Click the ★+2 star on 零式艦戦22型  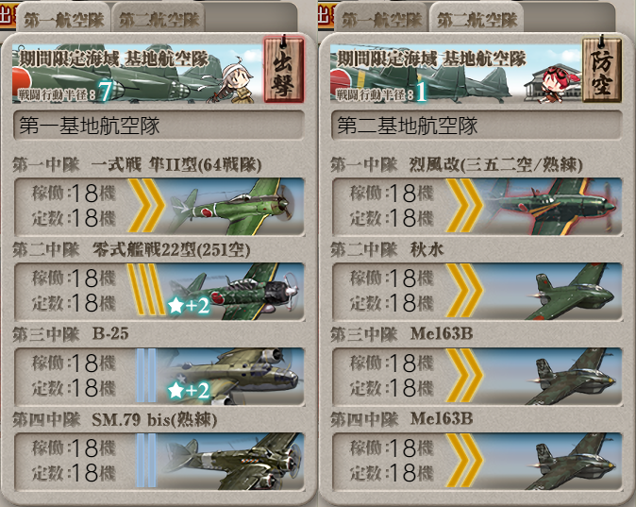tap(189, 305)
